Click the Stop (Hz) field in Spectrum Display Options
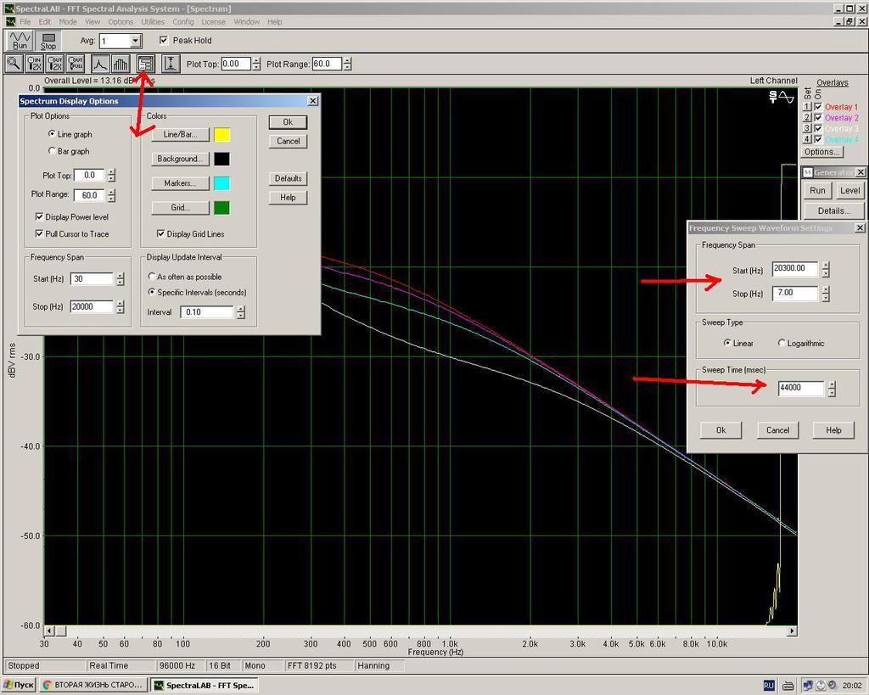This screenshot has width=869, height=695. (x=92, y=306)
